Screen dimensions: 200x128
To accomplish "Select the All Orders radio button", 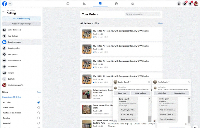I will [x=38, y=102].
